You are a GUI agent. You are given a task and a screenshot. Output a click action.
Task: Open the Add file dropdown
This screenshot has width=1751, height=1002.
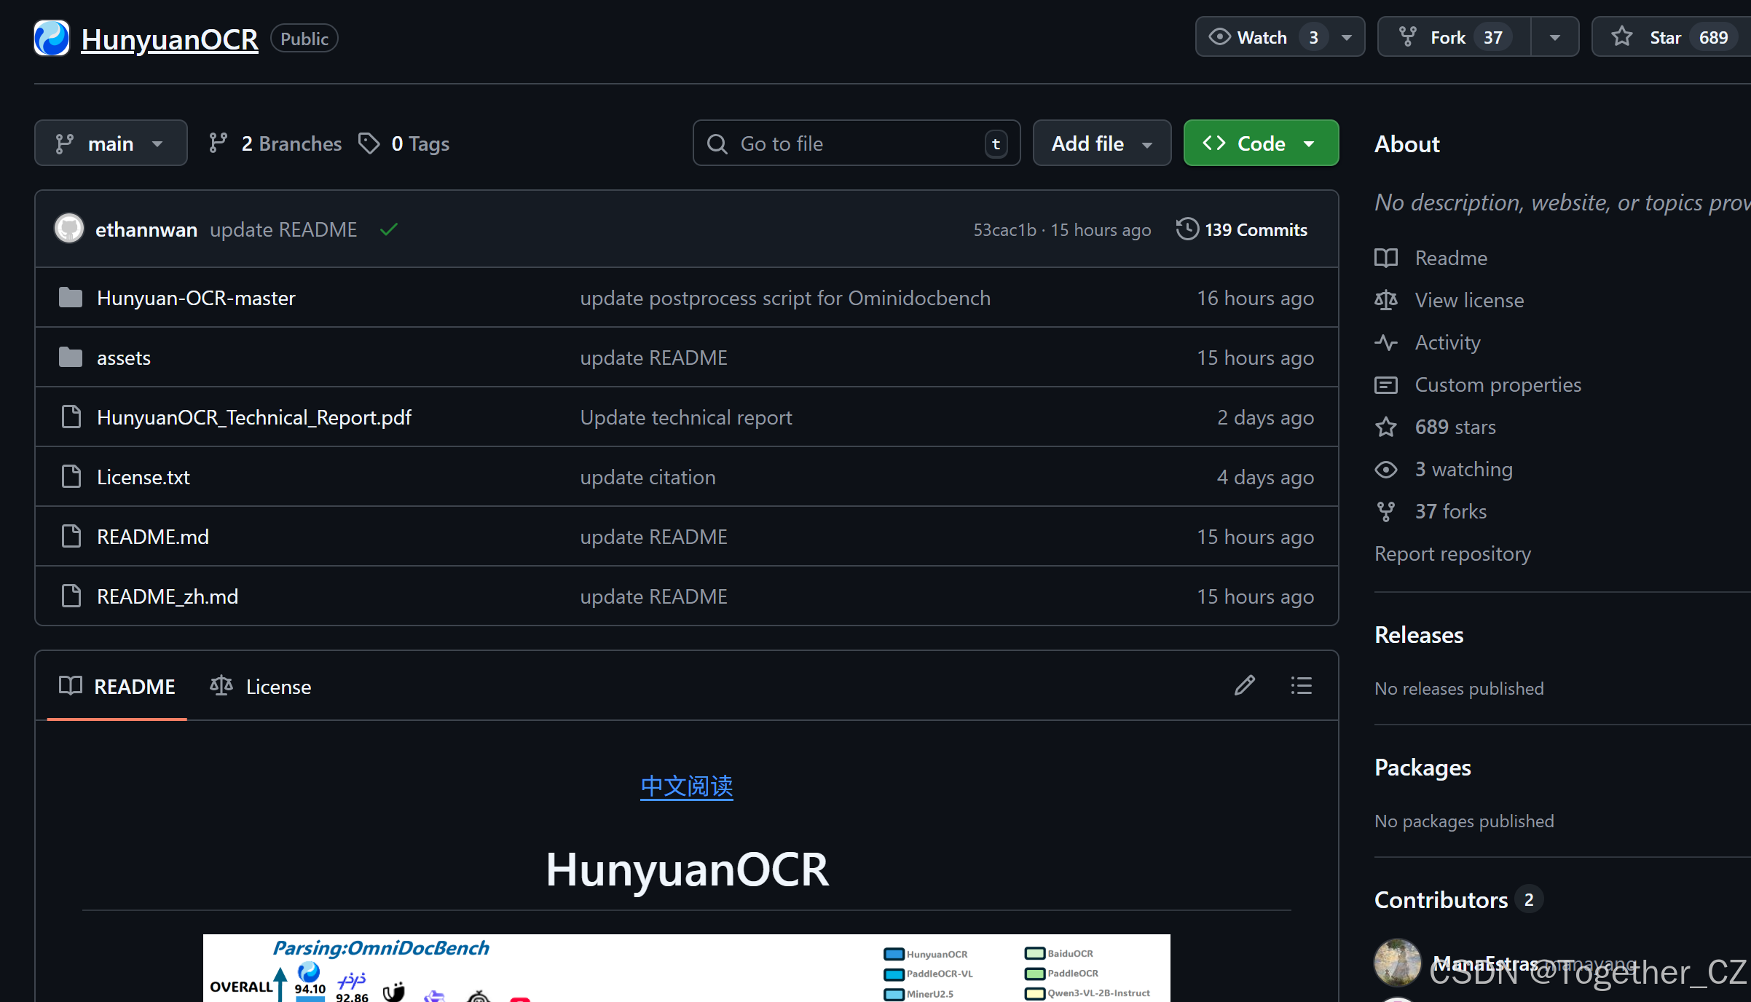pyautogui.click(x=1101, y=143)
